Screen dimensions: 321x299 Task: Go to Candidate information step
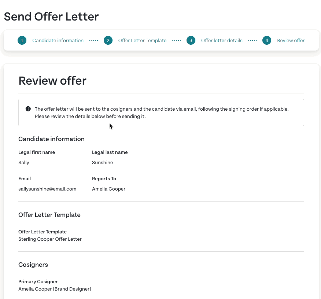click(58, 41)
